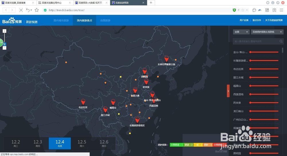Click the undo/restore closed tab arrow

(x=28, y=10)
